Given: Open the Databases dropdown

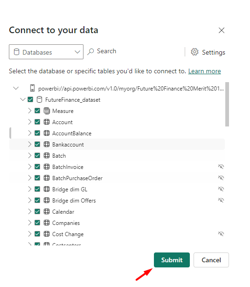Looking at the screenshot, I should tap(46, 52).
